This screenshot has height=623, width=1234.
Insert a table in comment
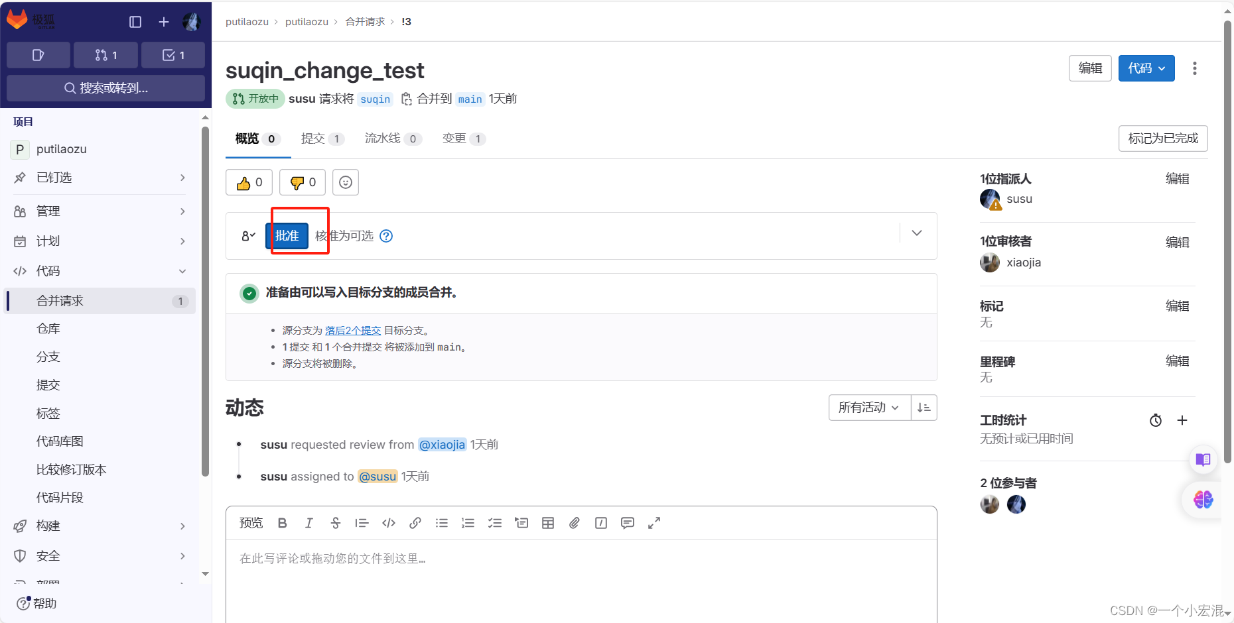[x=548, y=523]
